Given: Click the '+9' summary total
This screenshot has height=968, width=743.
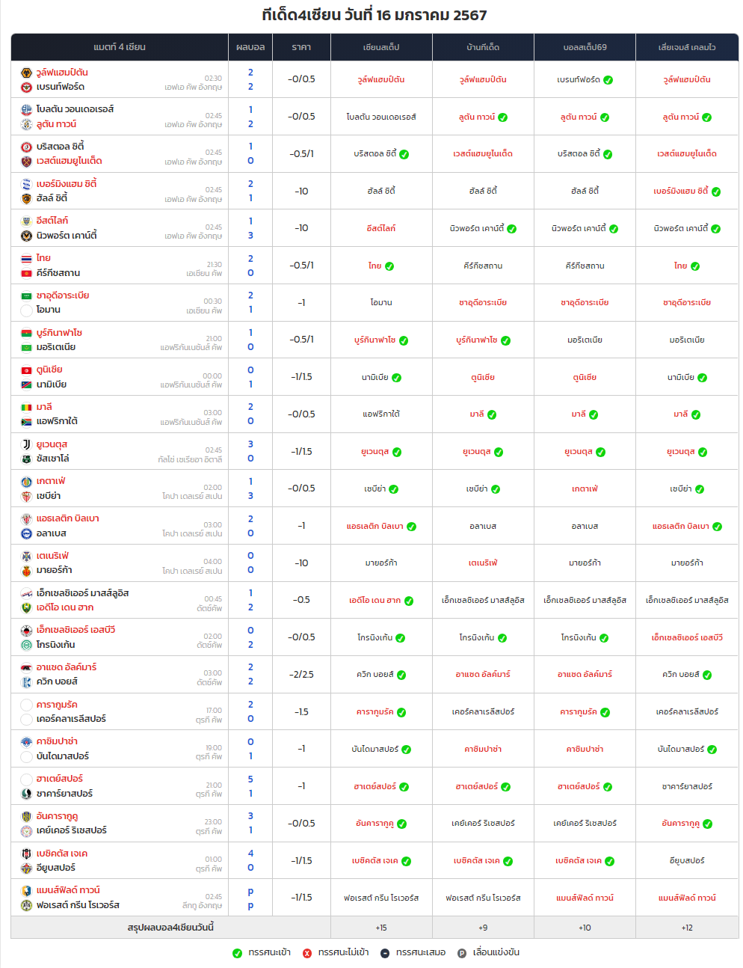Looking at the screenshot, I should (483, 928).
